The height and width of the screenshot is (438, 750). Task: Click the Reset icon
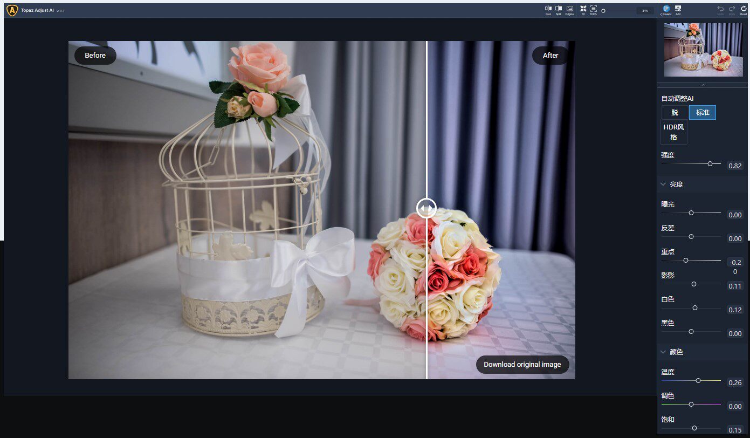[x=744, y=10]
